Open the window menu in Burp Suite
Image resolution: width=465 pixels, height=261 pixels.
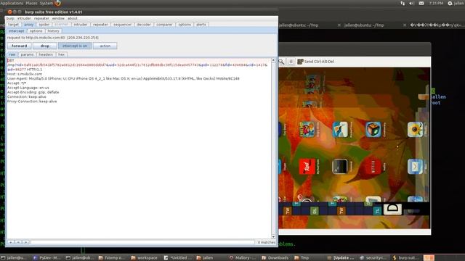[x=58, y=18]
